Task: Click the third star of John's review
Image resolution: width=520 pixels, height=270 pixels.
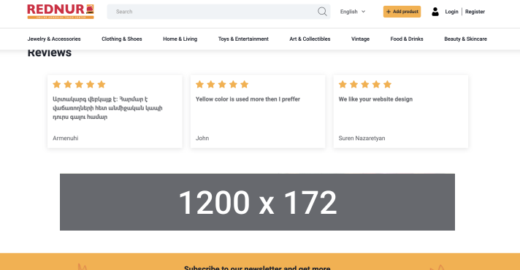Action: click(x=222, y=84)
